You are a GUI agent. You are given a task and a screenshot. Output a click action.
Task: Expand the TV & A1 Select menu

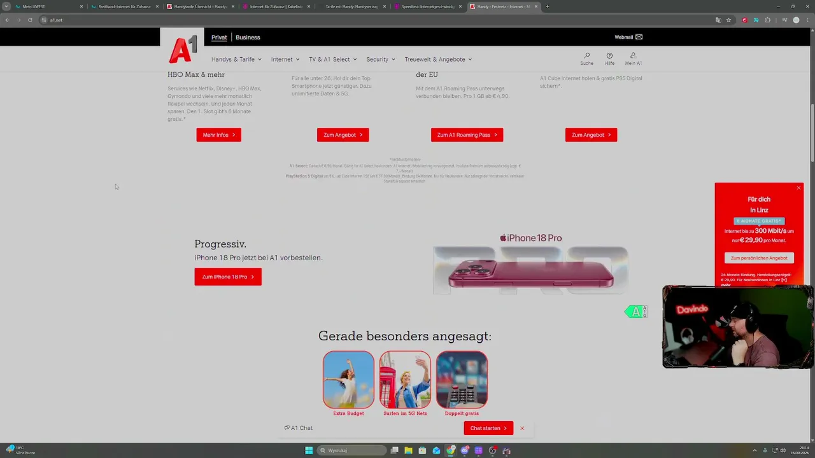(x=333, y=59)
